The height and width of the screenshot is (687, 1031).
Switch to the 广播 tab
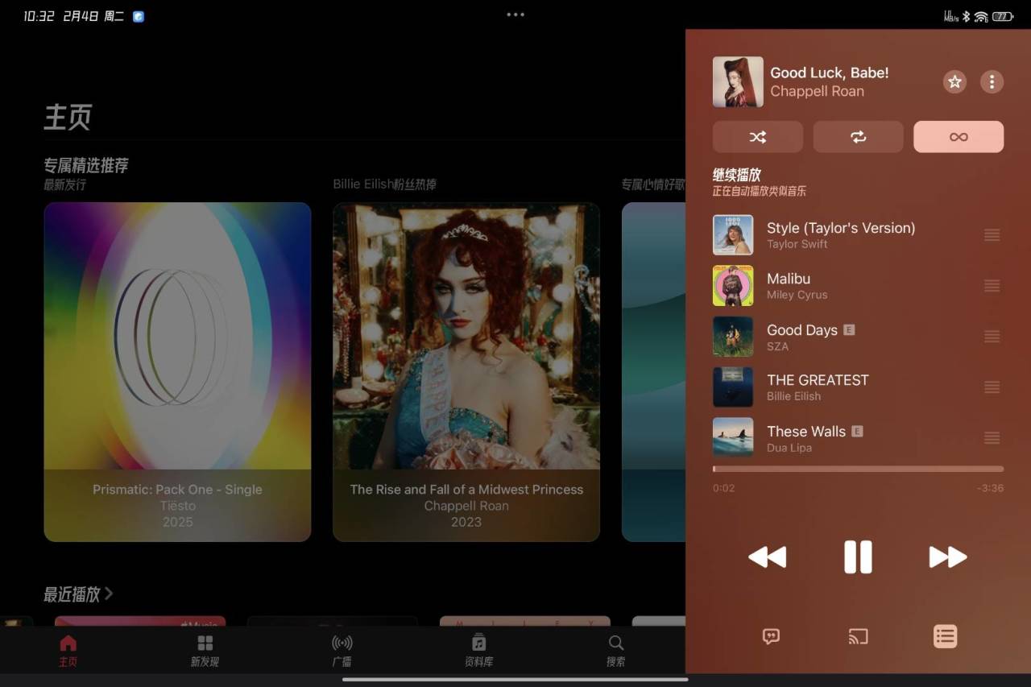point(342,652)
